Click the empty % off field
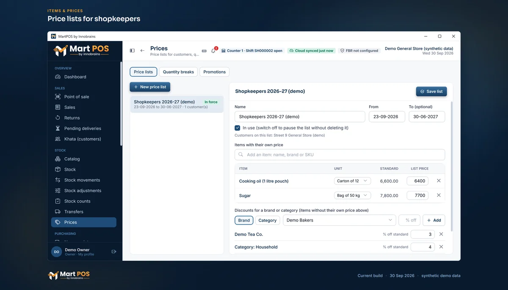Image resolution: width=508 pixels, height=290 pixels. click(409, 220)
